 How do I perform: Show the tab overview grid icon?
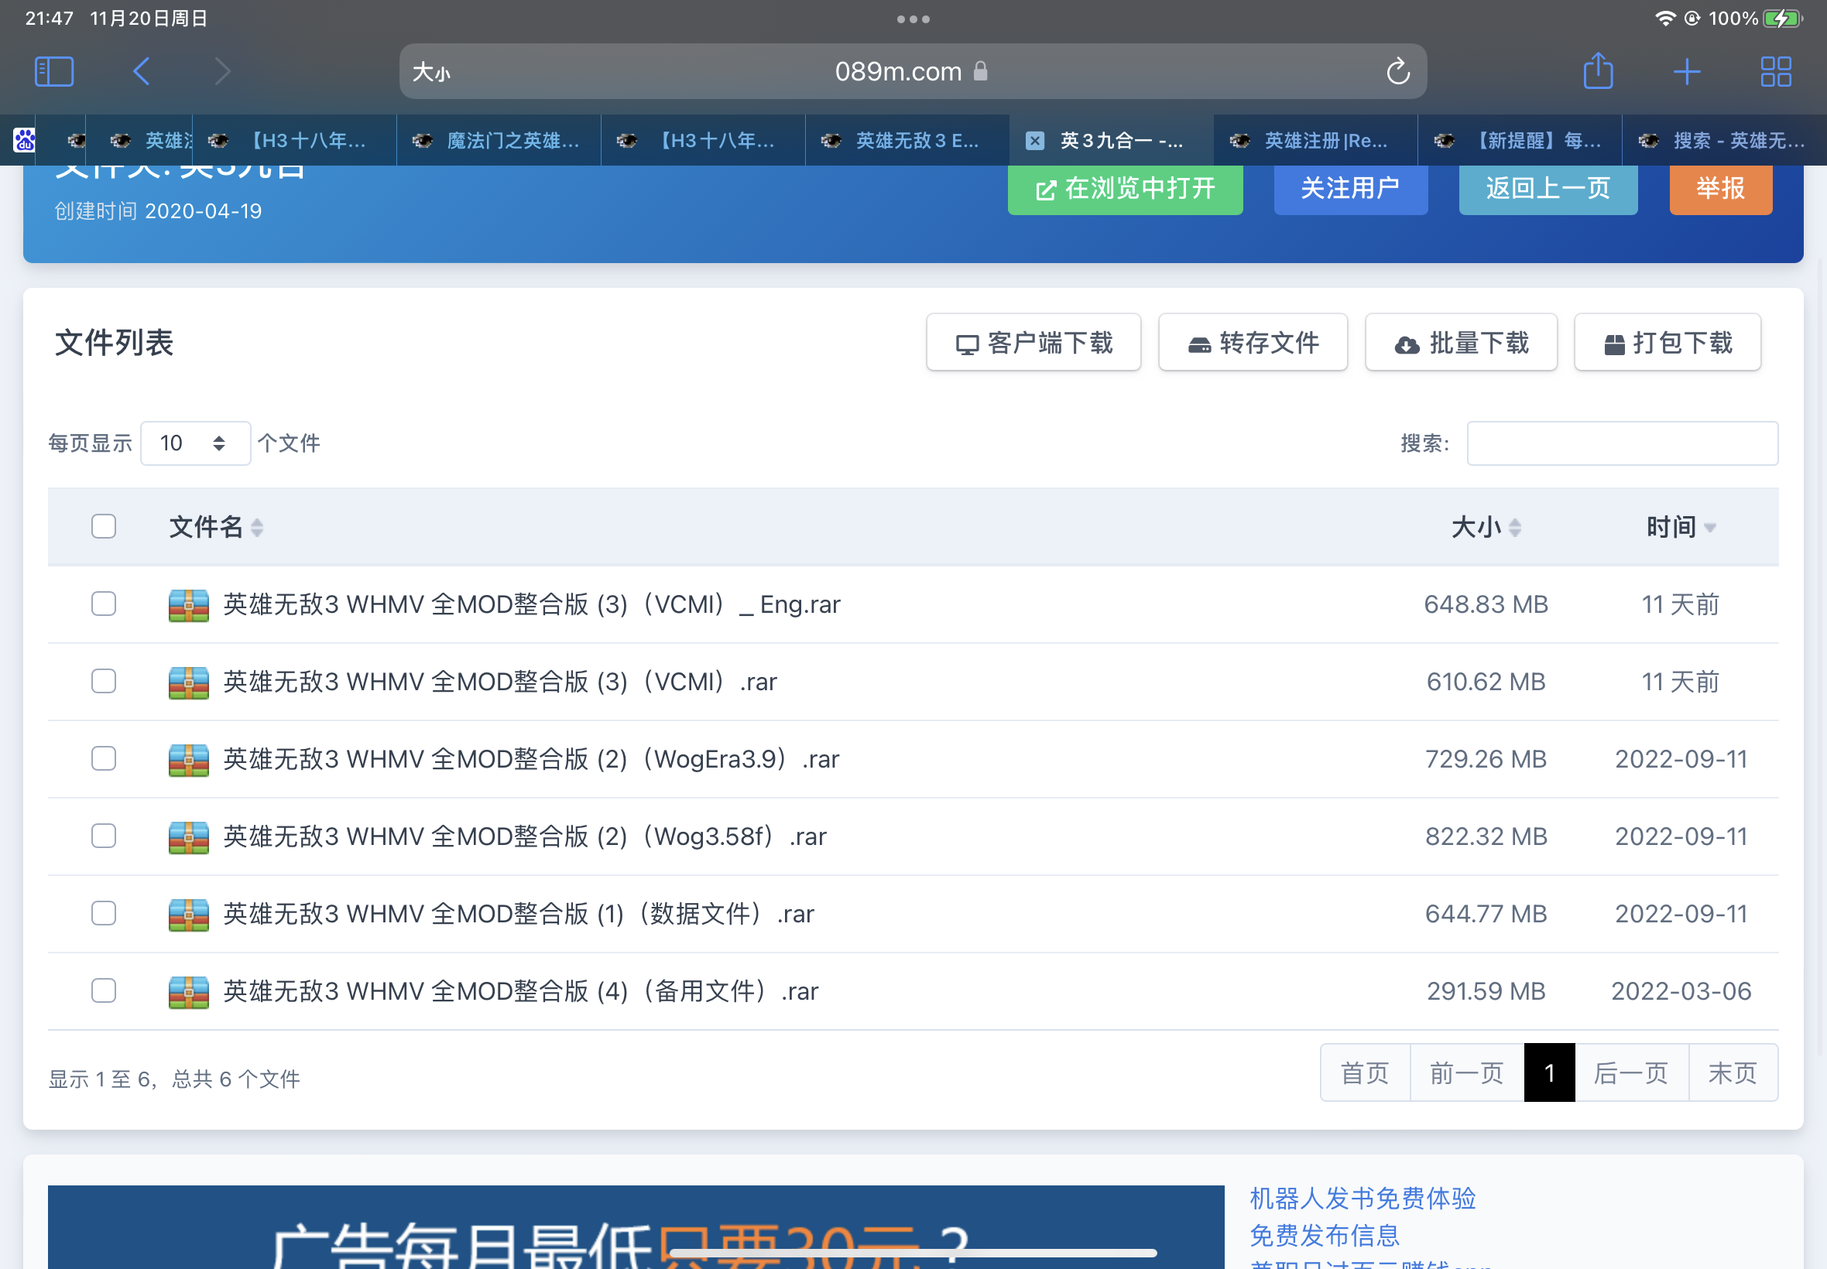click(1775, 71)
